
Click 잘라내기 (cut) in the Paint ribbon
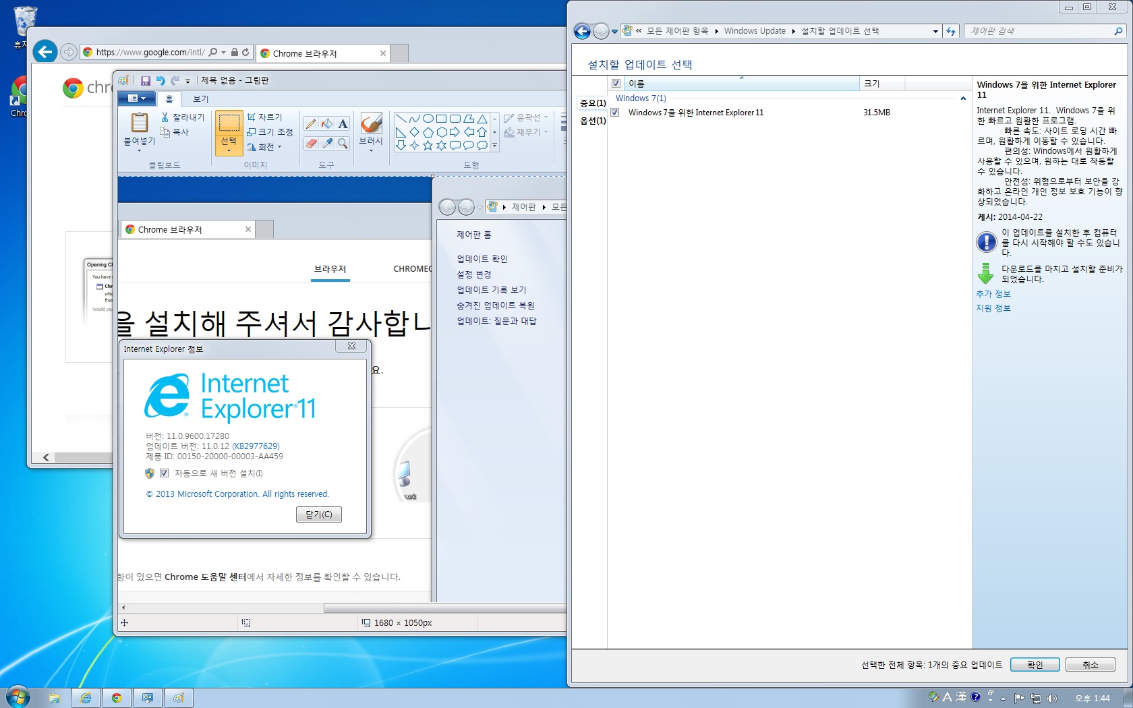pos(183,117)
